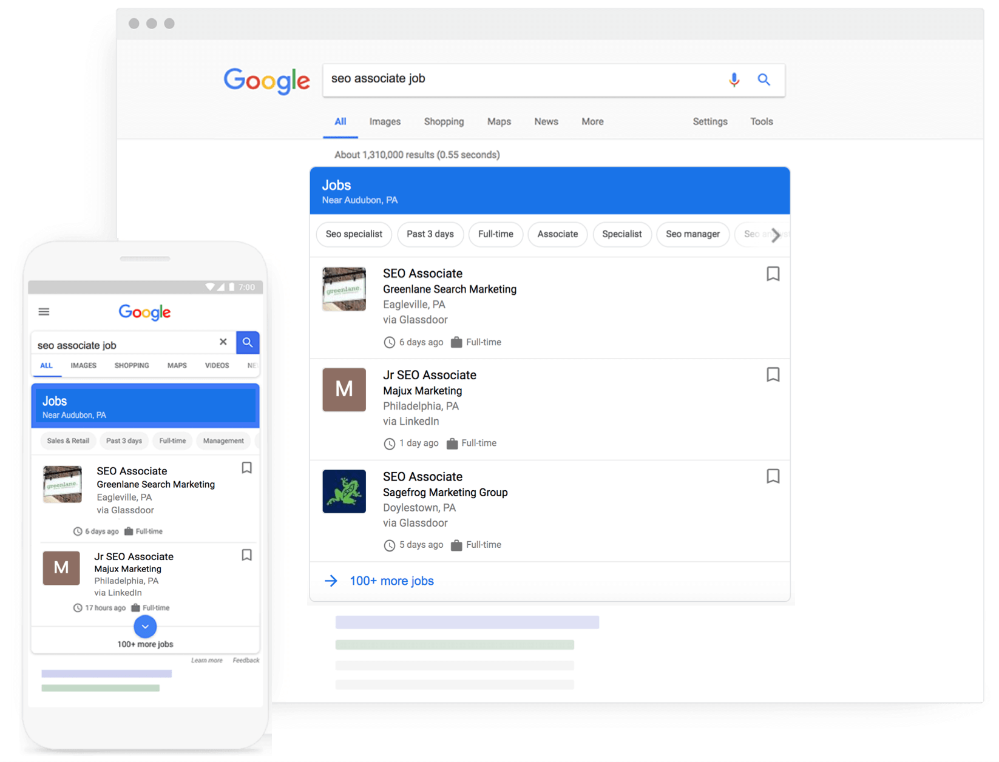Click the desktop 100+ more jobs link
Viewport: 999px width, 762px height.
click(391, 581)
